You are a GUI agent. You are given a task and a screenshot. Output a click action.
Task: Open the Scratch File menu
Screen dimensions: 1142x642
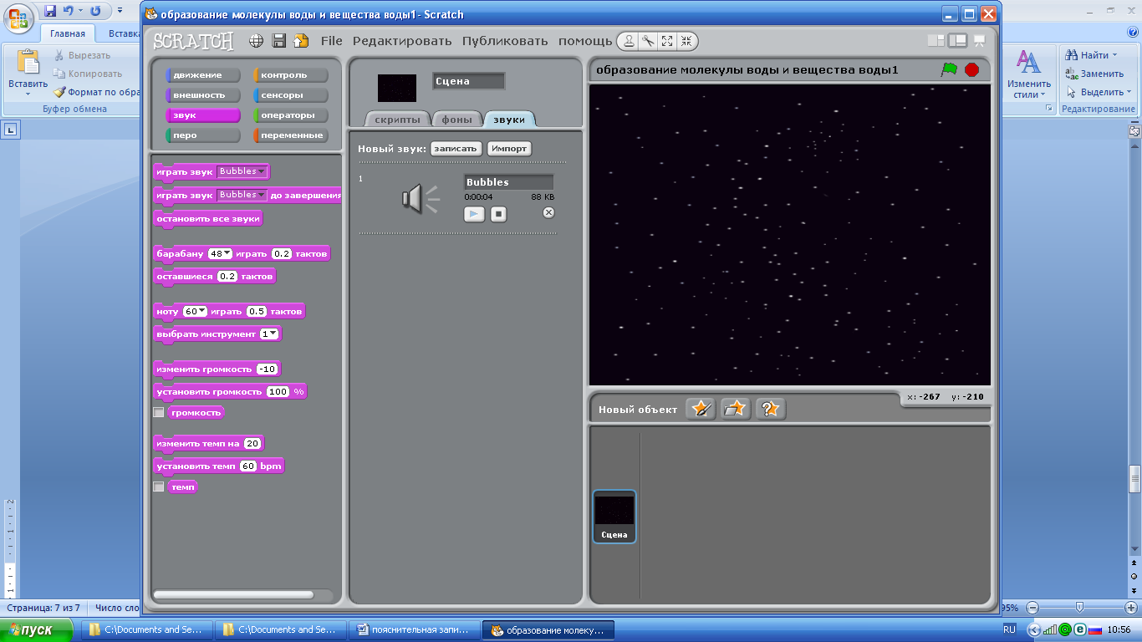point(332,41)
